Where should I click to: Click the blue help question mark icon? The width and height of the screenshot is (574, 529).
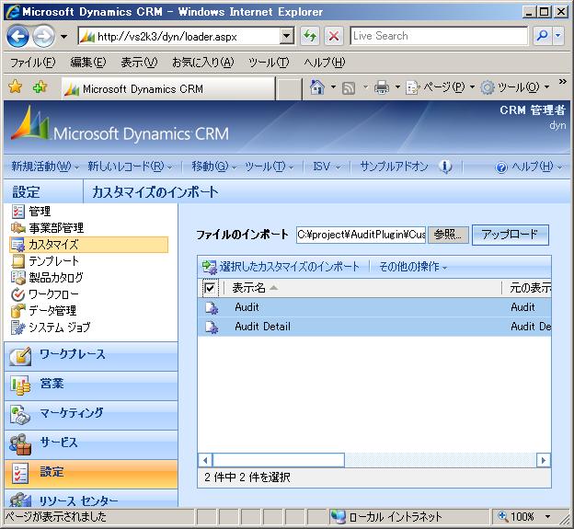501,167
